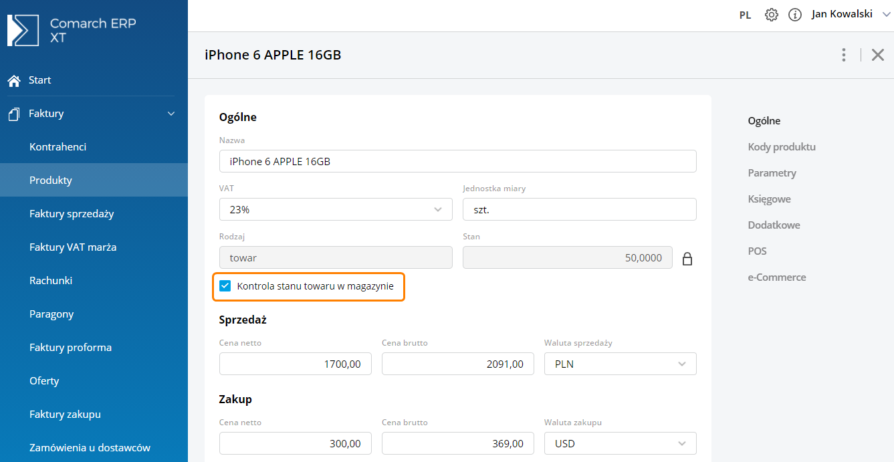Click the lock icon beside Stan field
Screen dimensions: 894x462
687,259
